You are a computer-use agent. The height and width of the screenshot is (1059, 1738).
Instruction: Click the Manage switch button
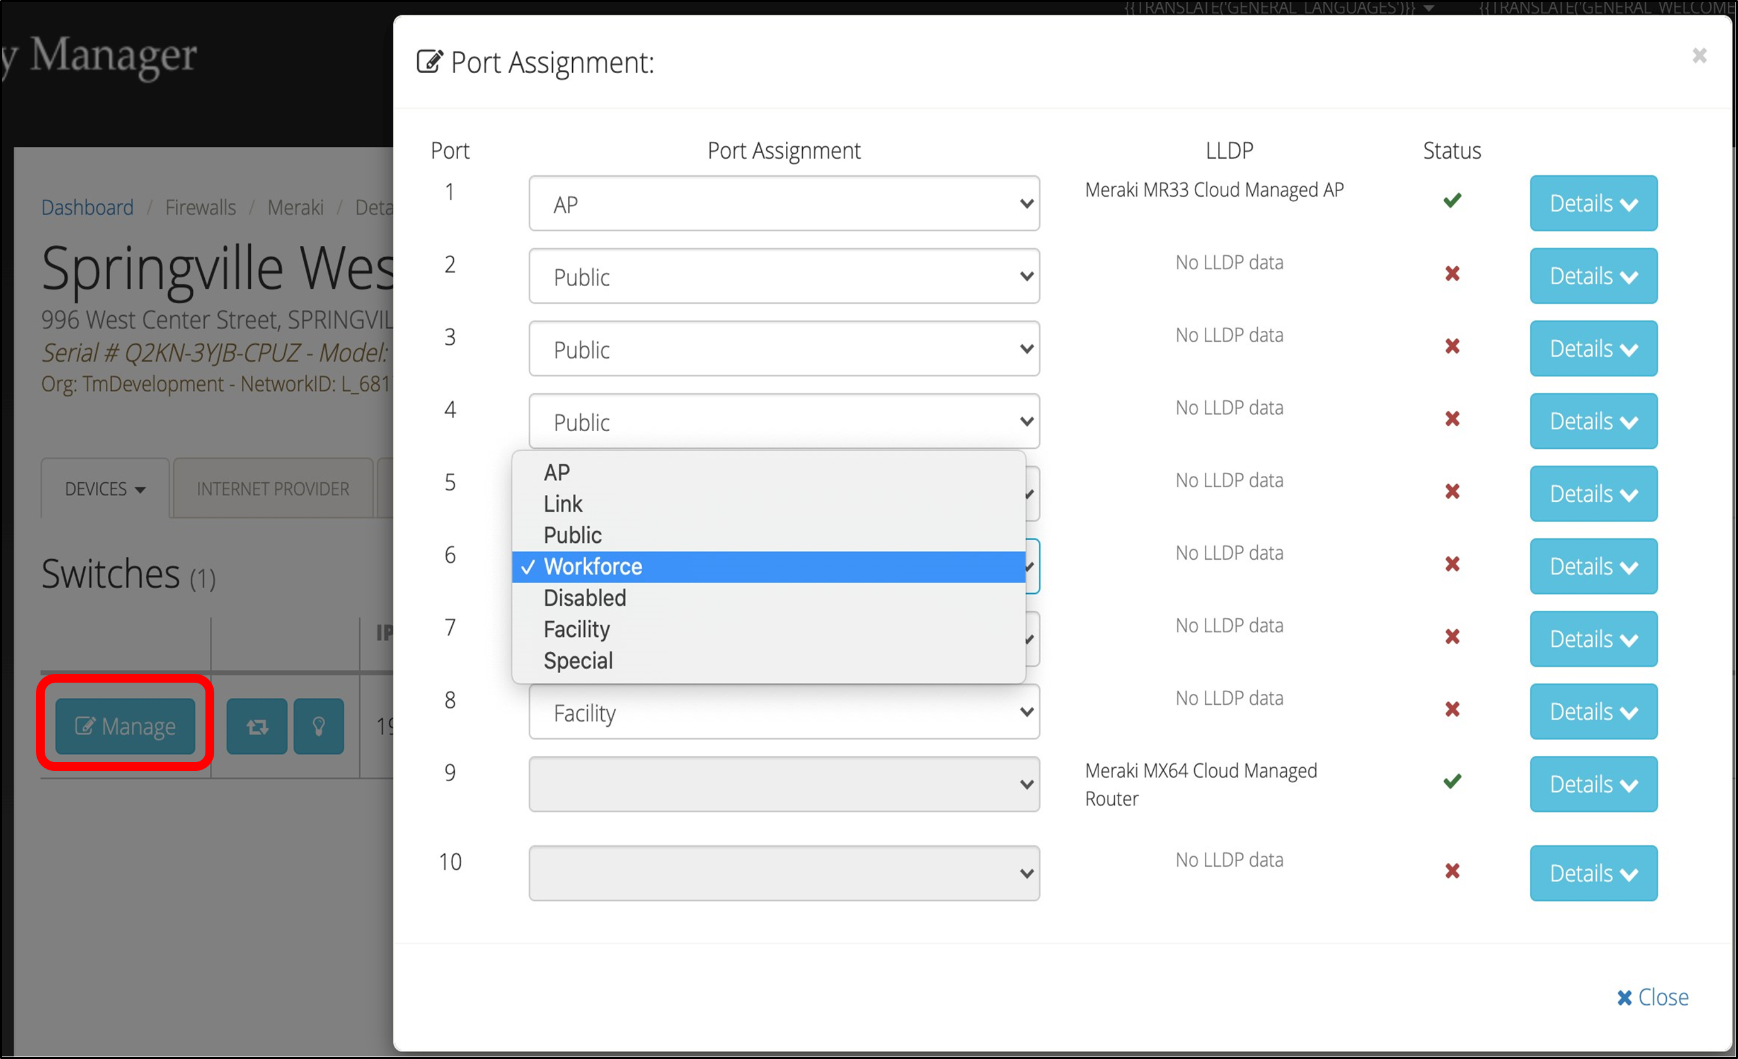[125, 726]
